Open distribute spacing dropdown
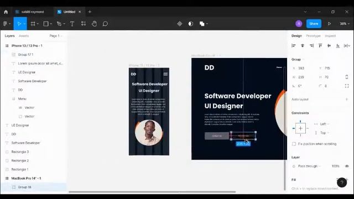Screen dimensions: 354x199 click(x=347, y=45)
